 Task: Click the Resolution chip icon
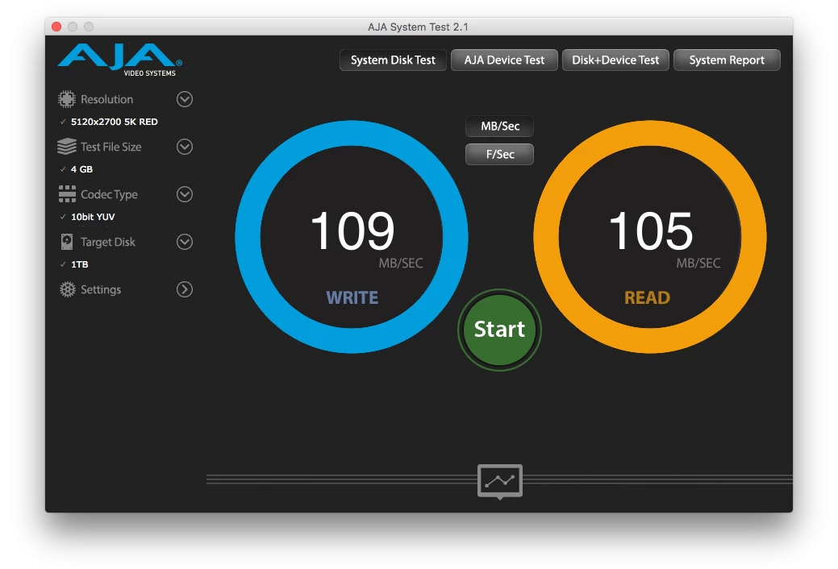[67, 99]
